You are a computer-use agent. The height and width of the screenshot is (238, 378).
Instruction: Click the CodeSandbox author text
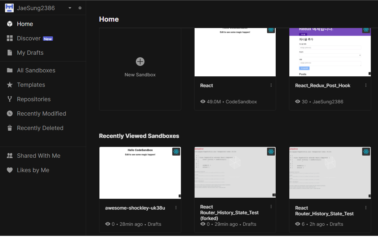241,102
